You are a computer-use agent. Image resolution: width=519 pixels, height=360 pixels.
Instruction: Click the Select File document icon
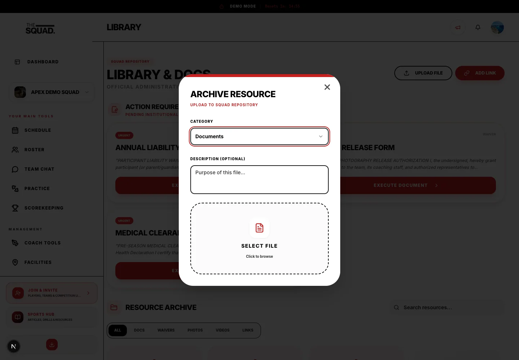pos(259,228)
